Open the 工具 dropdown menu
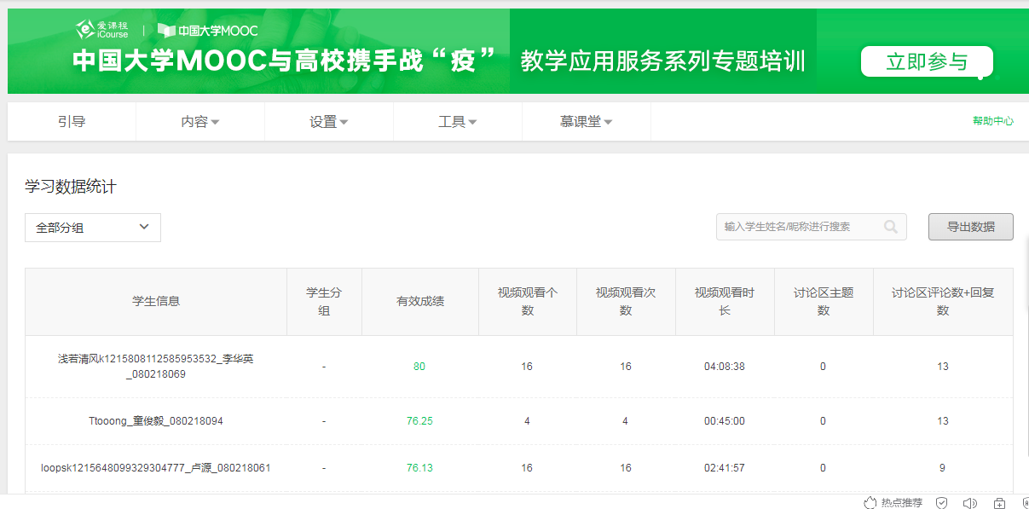The image size is (1029, 509). [458, 122]
